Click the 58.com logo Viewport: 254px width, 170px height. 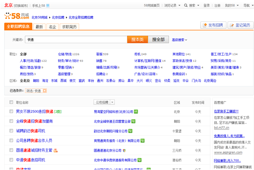(17, 16)
